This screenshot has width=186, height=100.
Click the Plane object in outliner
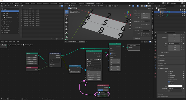(x=163, y=14)
